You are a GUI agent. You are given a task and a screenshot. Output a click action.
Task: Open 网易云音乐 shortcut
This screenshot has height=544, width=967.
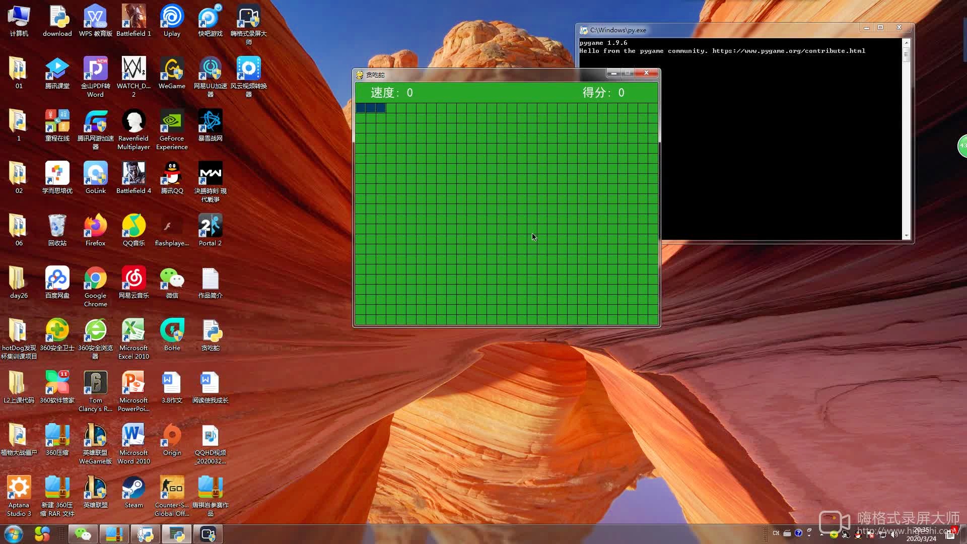click(x=133, y=283)
